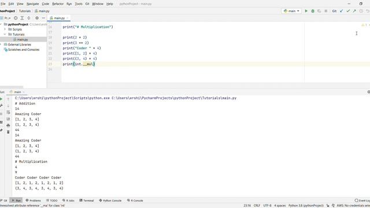Select opened file using the Project panel target icon
Viewport: 370px width, 208px height.
(x=16, y=18)
